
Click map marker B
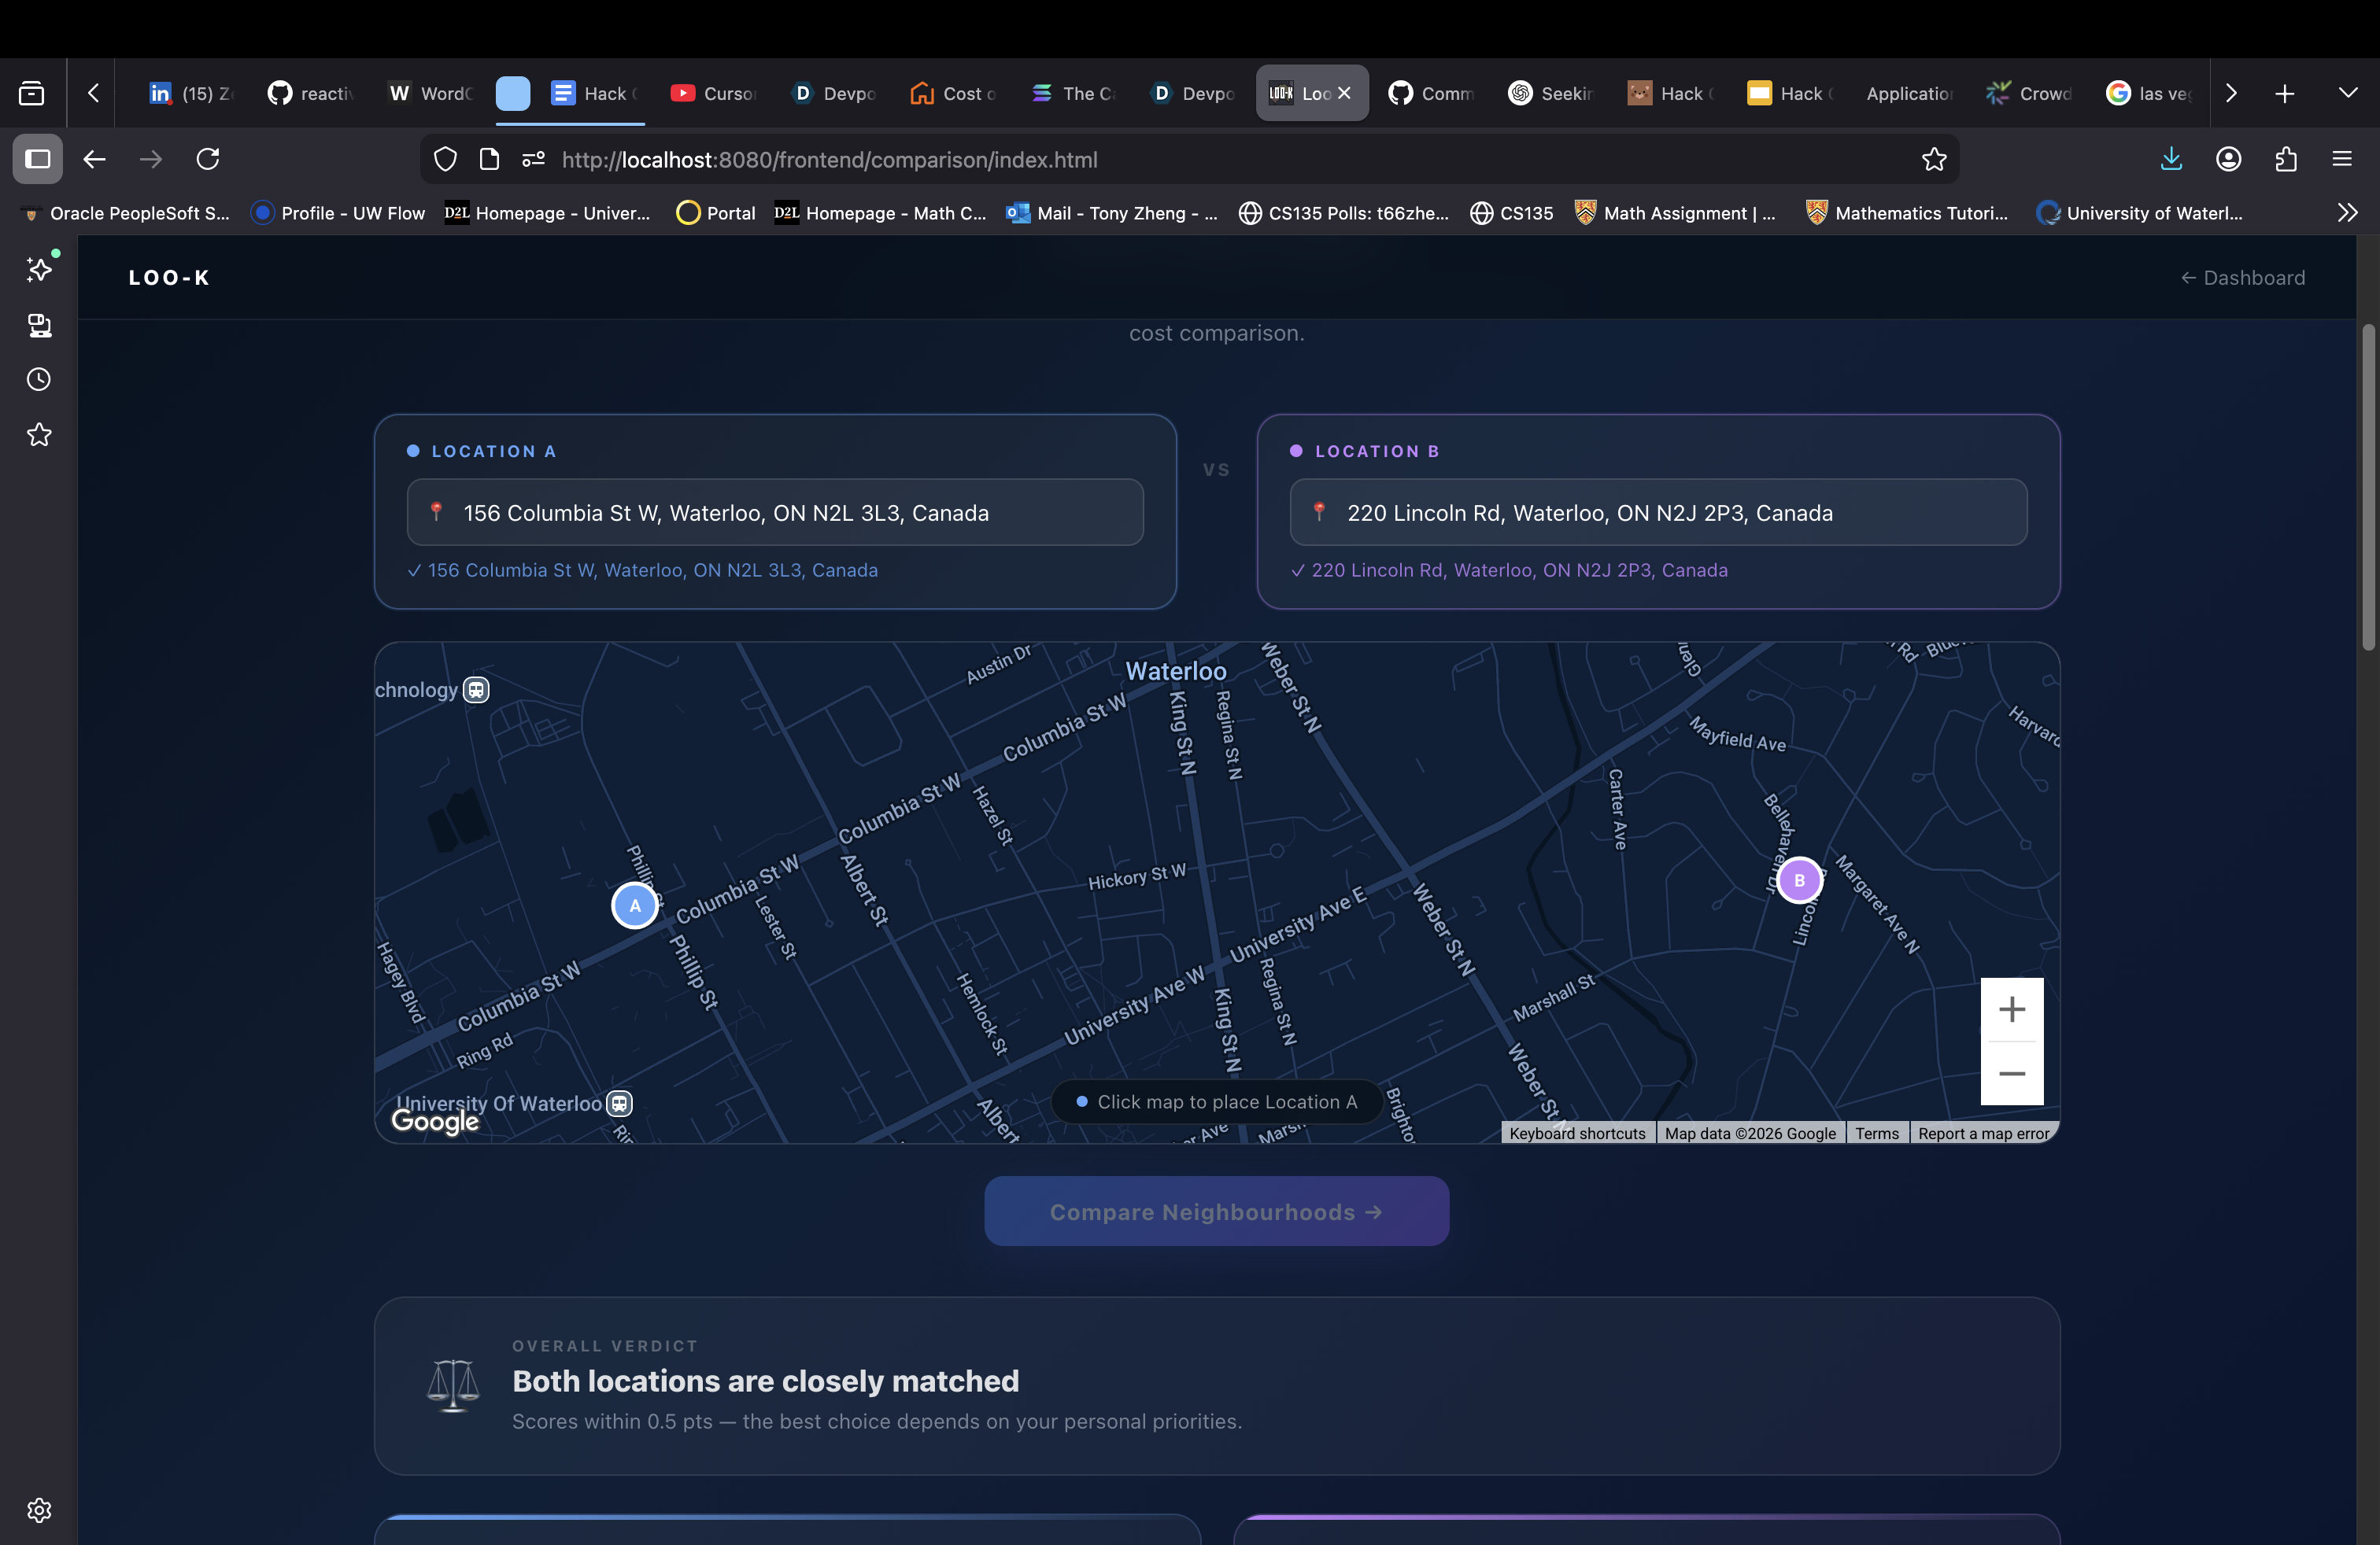(1799, 880)
